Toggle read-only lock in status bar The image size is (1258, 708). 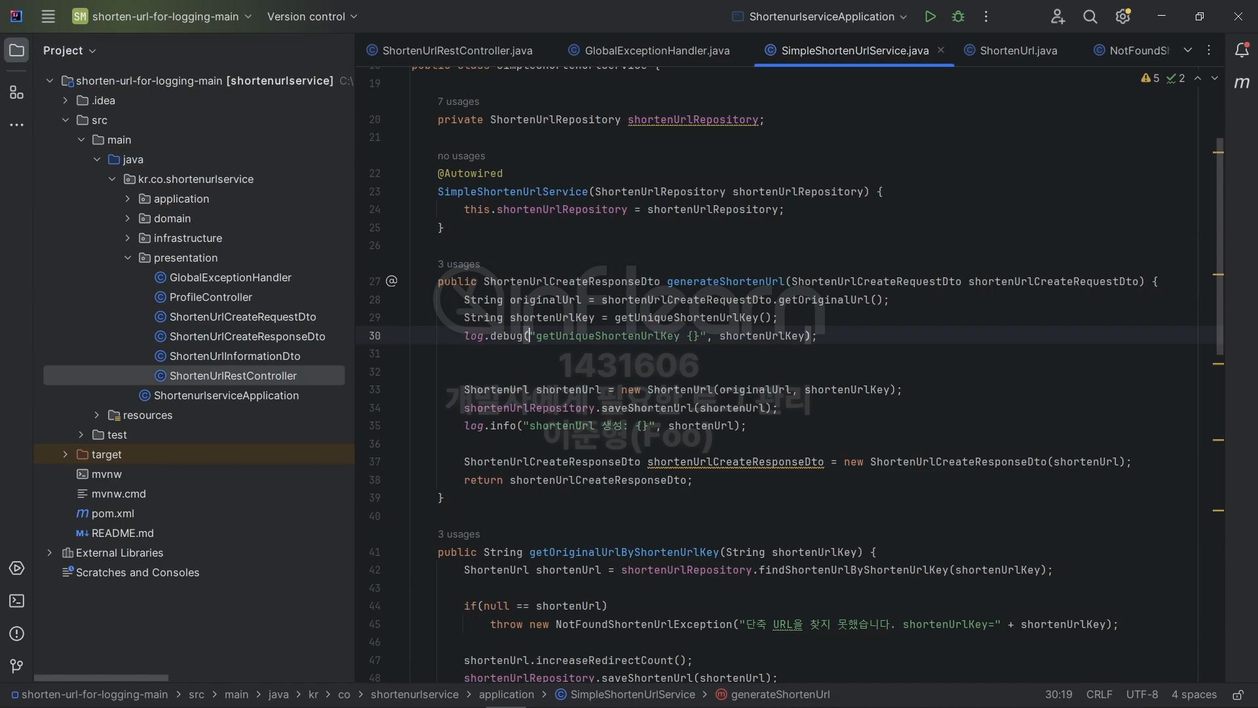tap(1238, 695)
